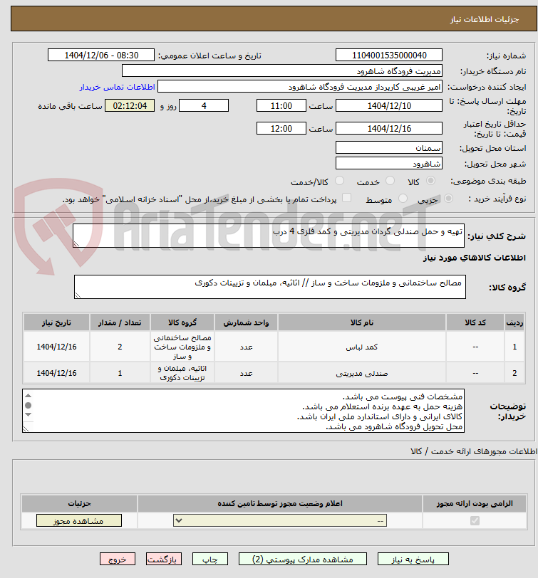
Task: Click the کمد لباس item cell
Action: (361, 347)
